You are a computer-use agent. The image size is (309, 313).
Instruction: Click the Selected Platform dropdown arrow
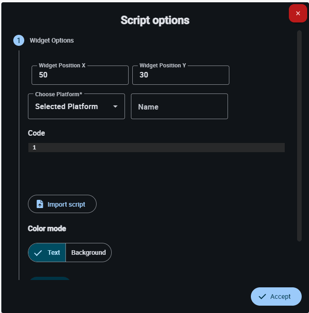(x=115, y=106)
